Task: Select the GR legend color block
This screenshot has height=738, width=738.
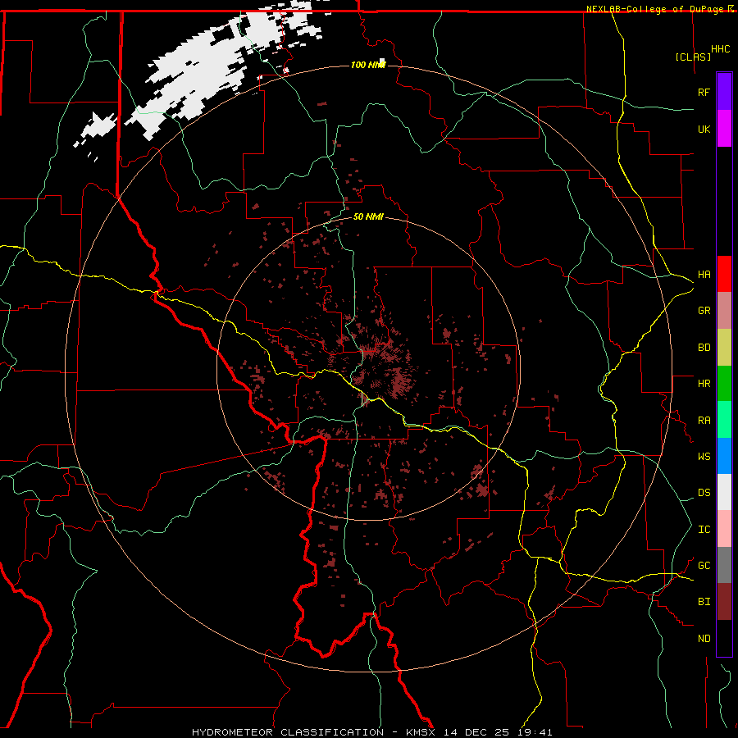Action: [x=724, y=311]
